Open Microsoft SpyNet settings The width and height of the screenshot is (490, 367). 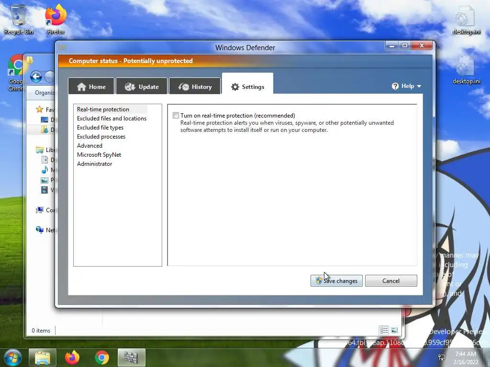pyautogui.click(x=99, y=154)
